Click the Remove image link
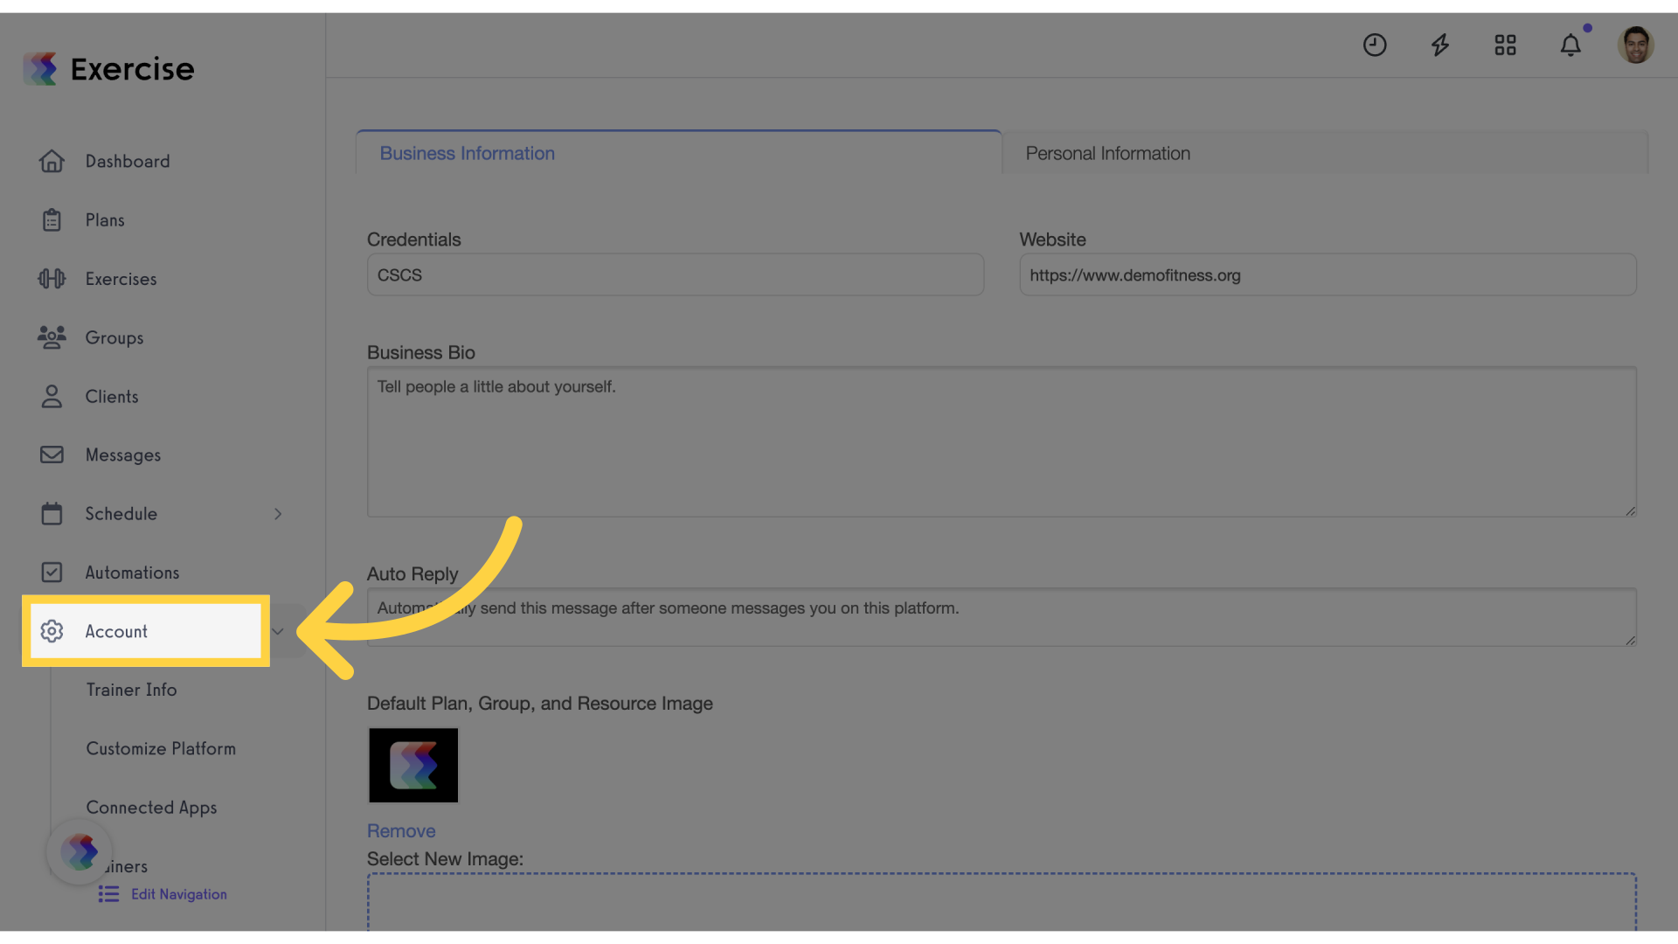Screen dimensions: 1678x944 pos(401,830)
